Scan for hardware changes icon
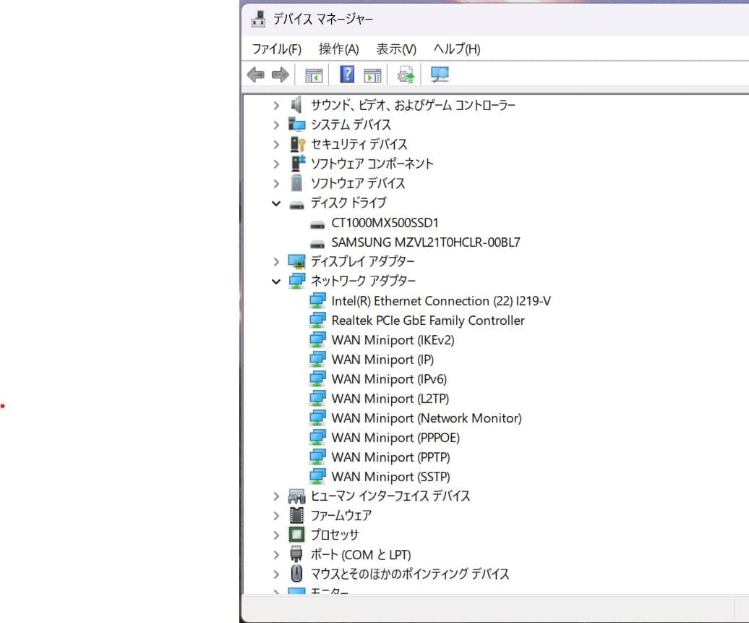749x623 pixels. click(x=440, y=74)
